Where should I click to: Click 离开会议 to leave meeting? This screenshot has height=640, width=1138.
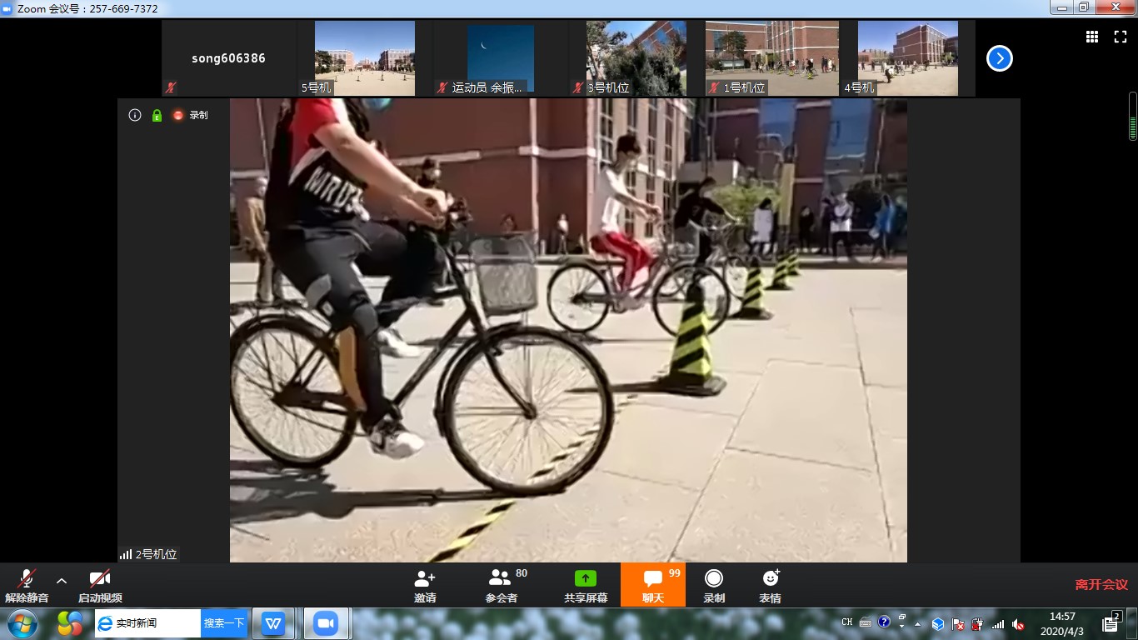(x=1101, y=585)
